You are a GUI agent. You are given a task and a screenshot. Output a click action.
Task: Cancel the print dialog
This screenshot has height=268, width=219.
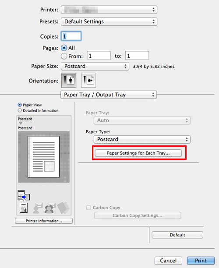click(168, 261)
